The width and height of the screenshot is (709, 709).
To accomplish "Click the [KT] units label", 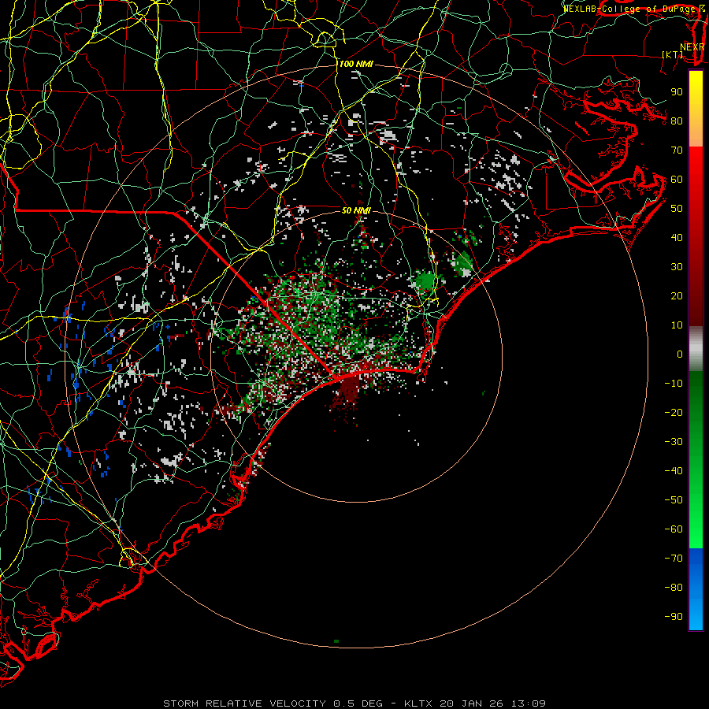I will coord(672,54).
